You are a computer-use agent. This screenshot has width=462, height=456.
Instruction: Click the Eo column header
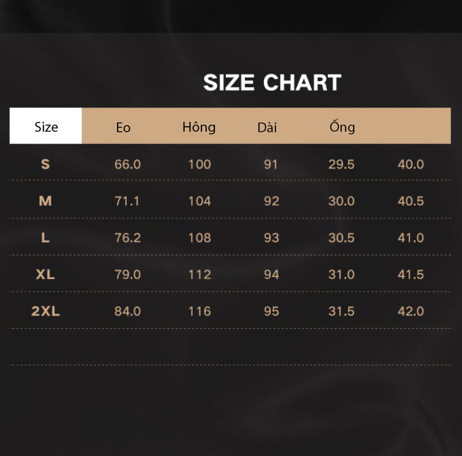123,127
